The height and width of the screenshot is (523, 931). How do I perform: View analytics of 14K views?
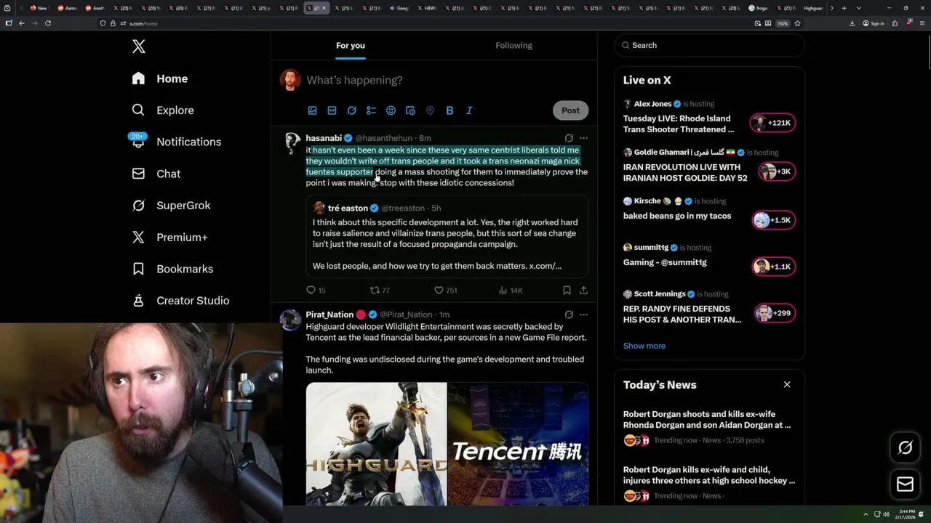[511, 291]
